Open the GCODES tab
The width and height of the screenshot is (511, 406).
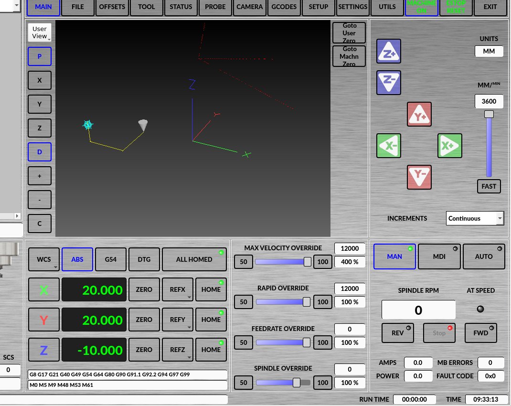coord(284,7)
